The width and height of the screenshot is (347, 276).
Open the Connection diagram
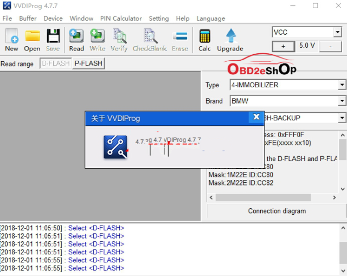pyautogui.click(x=277, y=211)
